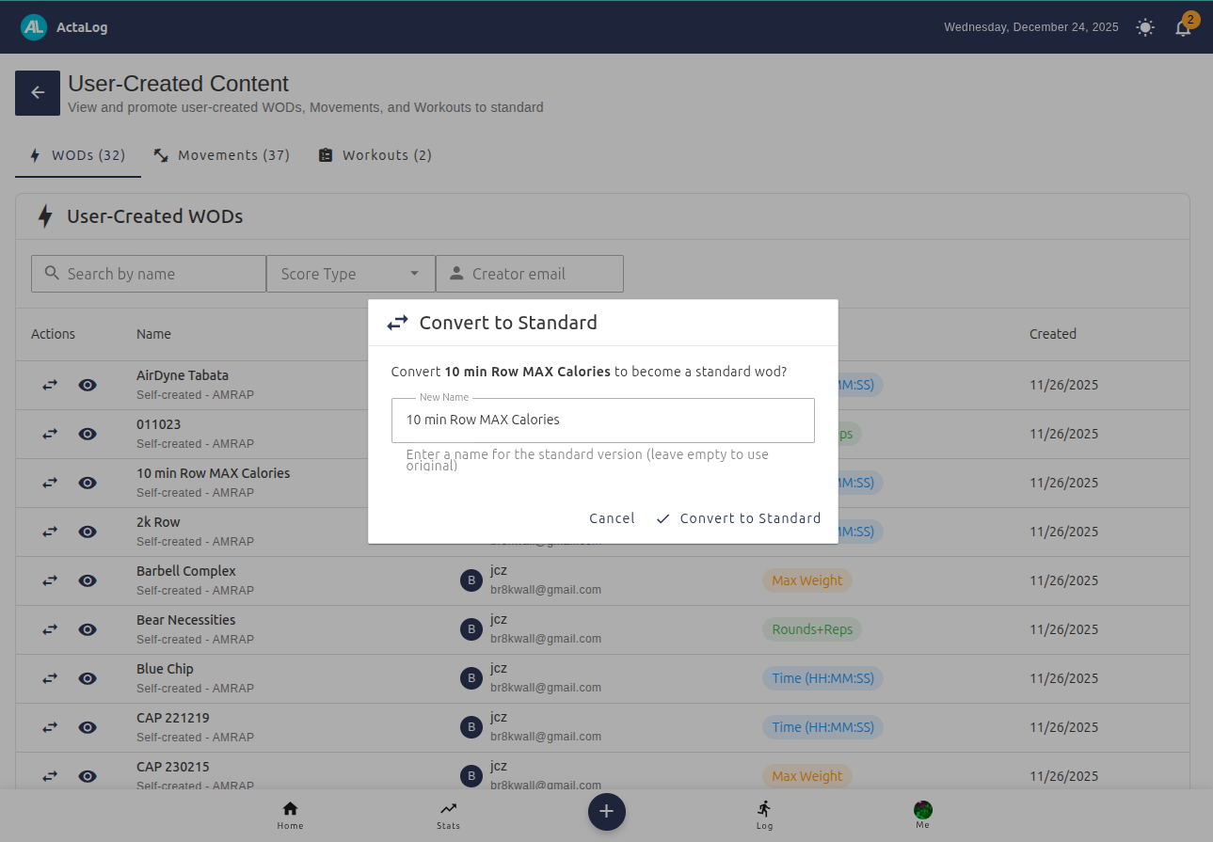Click convert icon for AirDyne Tabata
The height and width of the screenshot is (842, 1213).
[50, 385]
